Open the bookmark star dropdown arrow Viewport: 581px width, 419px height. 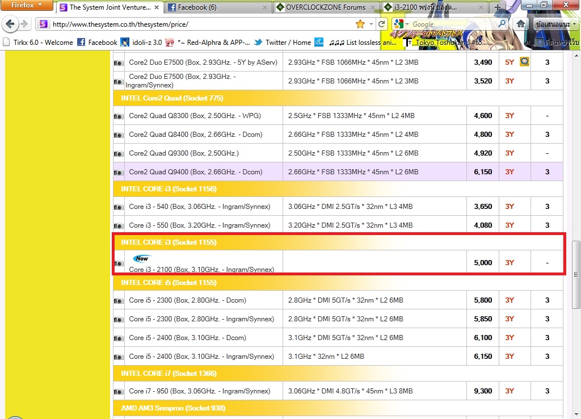371,24
